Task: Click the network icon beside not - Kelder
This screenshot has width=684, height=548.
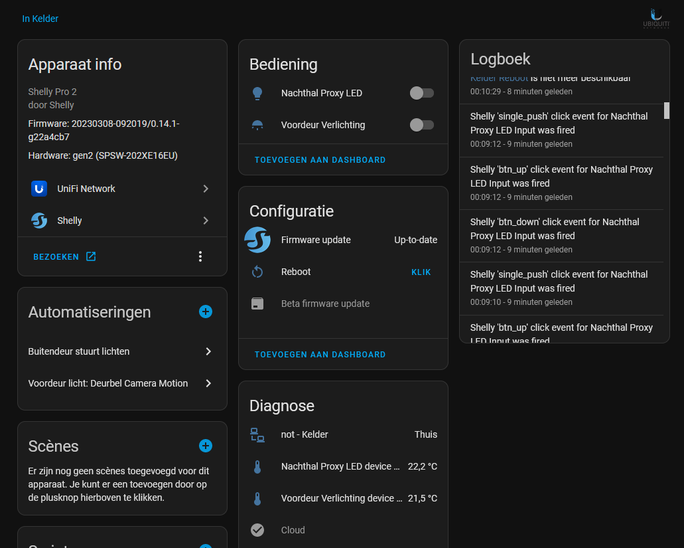Action: pyautogui.click(x=257, y=434)
